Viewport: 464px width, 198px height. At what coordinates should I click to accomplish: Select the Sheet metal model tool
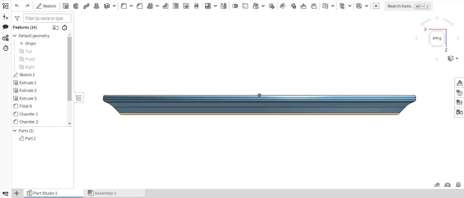[x=359, y=6]
